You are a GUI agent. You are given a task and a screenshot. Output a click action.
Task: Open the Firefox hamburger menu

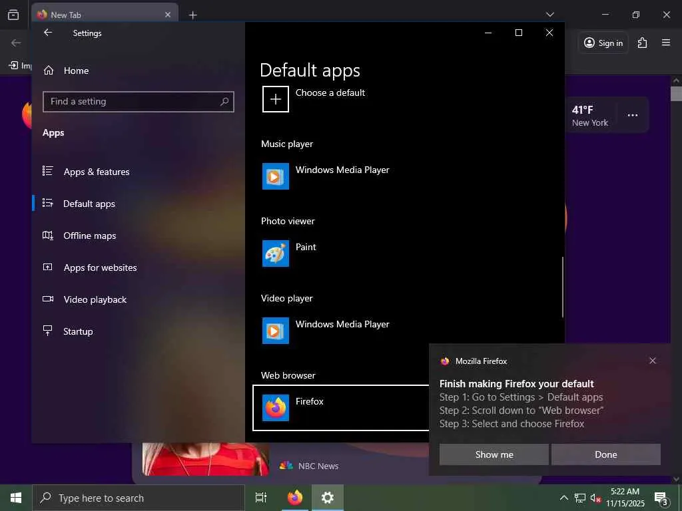[x=666, y=43]
